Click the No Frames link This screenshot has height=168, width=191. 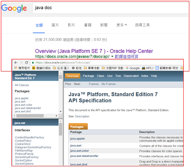[108, 84]
